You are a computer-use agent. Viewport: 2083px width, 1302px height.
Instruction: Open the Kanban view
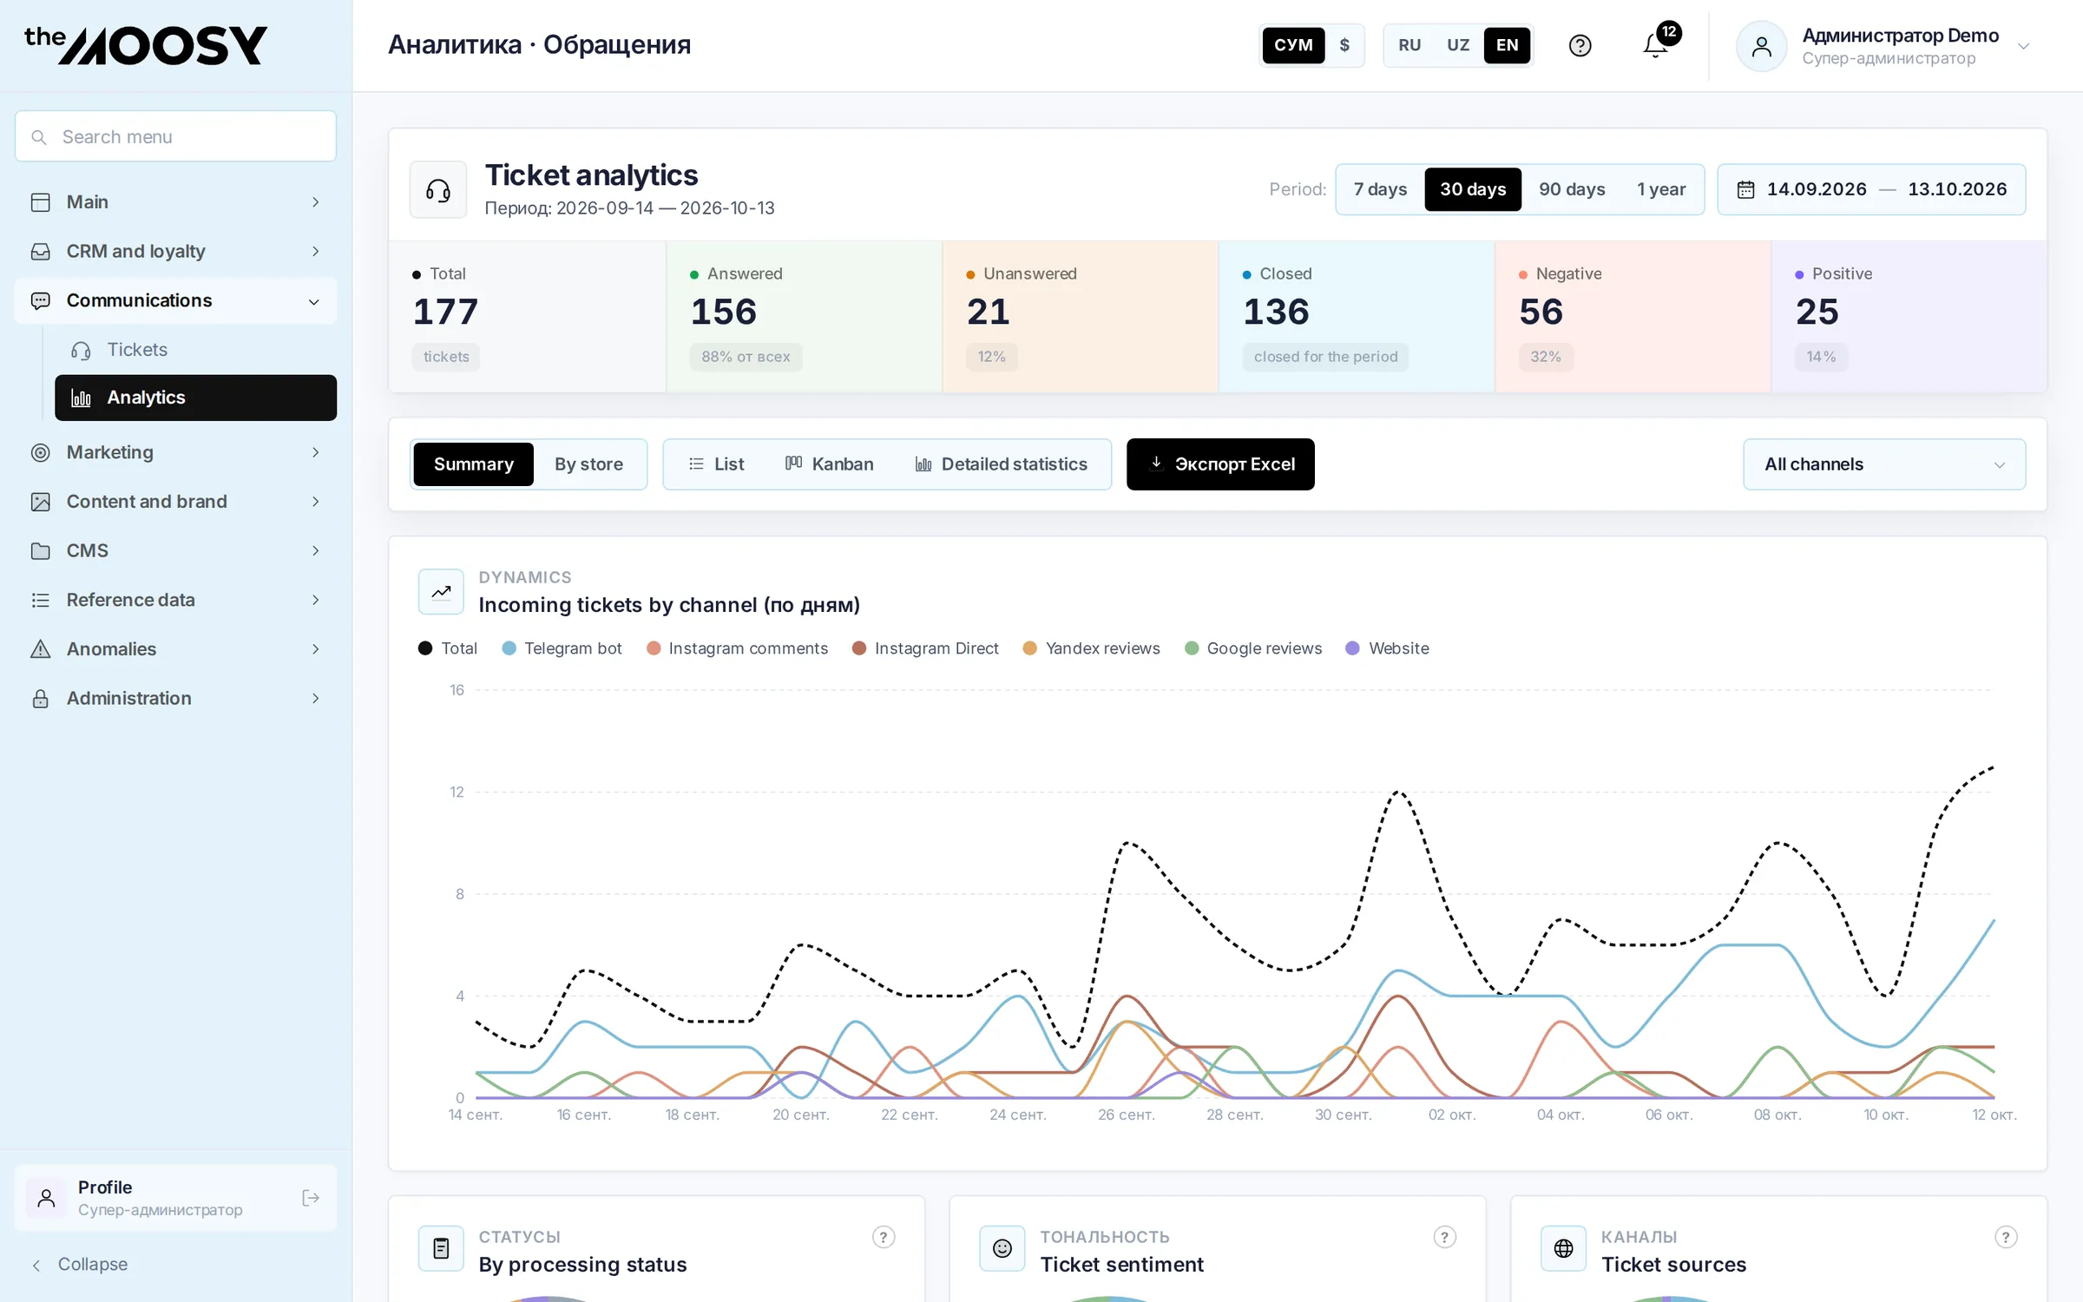829,464
